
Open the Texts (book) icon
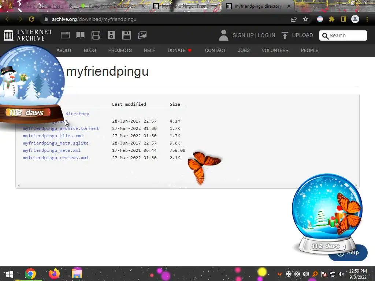(x=80, y=35)
